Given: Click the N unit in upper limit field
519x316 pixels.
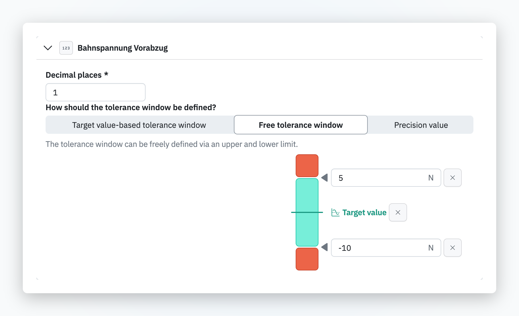Looking at the screenshot, I should point(431,178).
